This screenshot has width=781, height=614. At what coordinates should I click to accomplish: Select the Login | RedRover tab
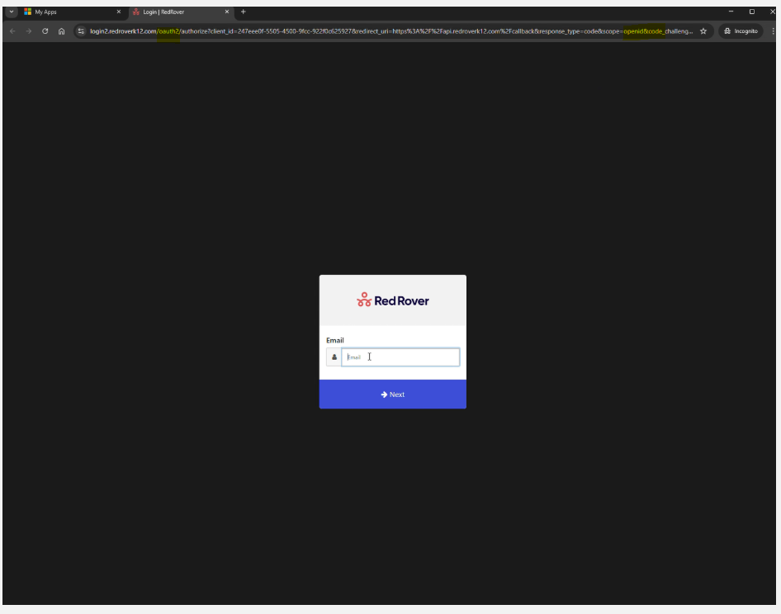pos(180,12)
